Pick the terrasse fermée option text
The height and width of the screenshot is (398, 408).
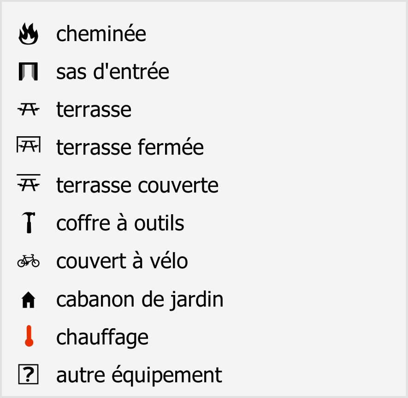point(130,147)
